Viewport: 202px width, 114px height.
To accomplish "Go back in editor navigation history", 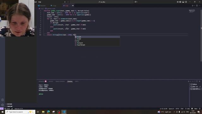I will point(65,2).
